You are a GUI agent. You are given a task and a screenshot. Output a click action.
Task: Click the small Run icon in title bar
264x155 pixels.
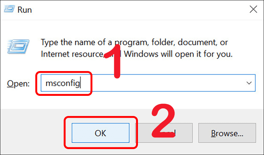click(10, 10)
